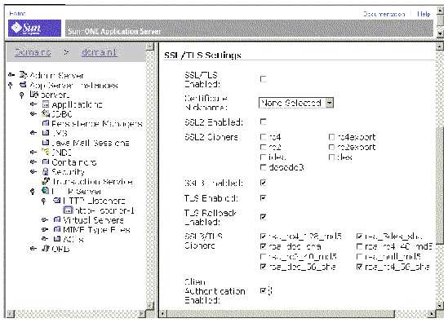The width and height of the screenshot is (448, 323).
Task: Check the rc4export SSL2 cipher
Action: (x=331, y=137)
